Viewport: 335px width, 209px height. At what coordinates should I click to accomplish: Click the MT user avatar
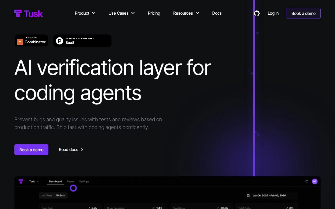coord(315,181)
